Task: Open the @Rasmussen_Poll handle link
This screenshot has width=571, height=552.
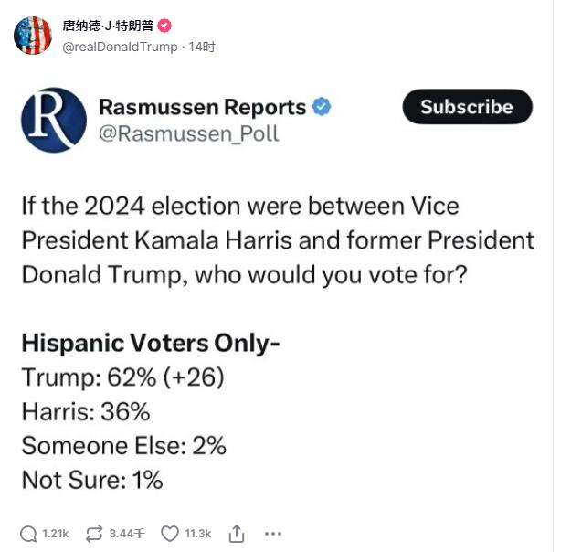Action: tap(188, 133)
